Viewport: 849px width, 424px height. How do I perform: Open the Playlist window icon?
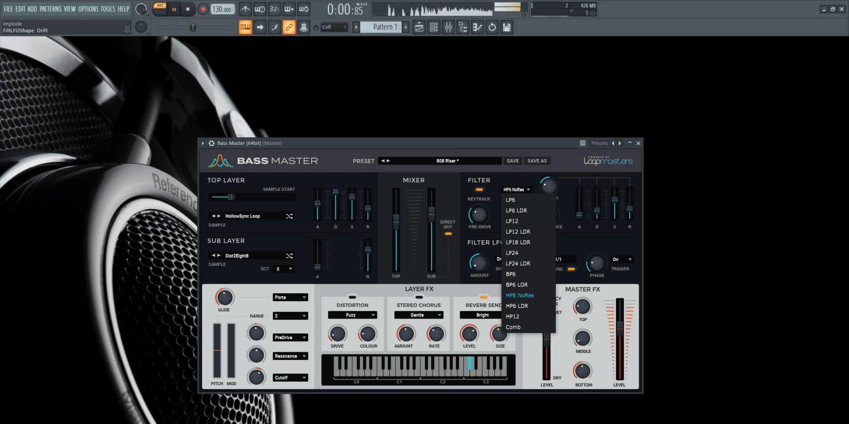[x=419, y=27]
